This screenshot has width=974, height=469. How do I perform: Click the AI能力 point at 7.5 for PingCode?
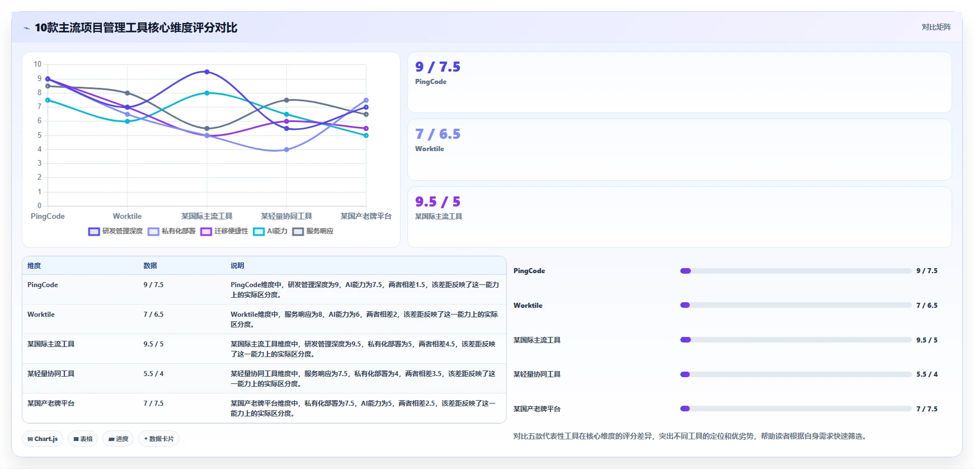click(x=48, y=100)
